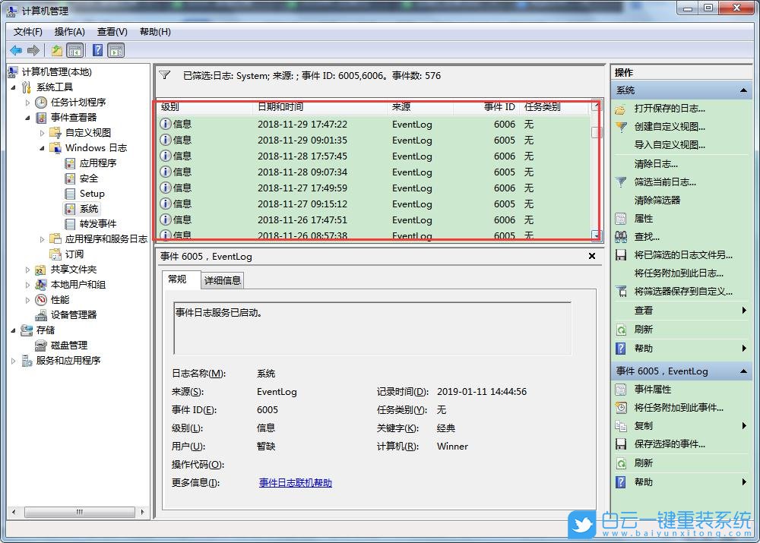760x543 pixels.
Task: Open the 操作(A) menu
Action: [x=69, y=32]
